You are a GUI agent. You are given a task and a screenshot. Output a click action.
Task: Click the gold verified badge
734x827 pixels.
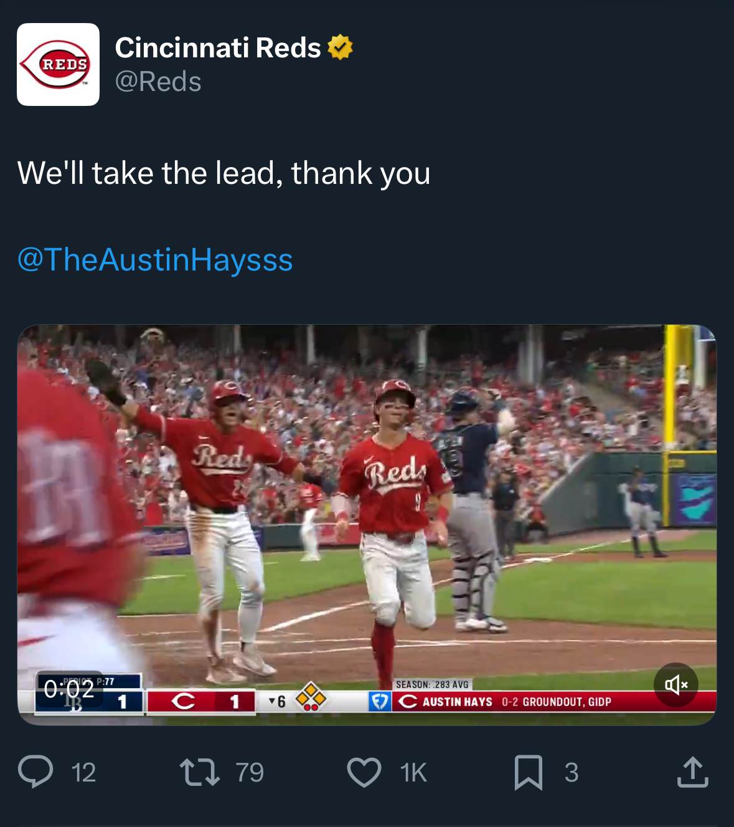(x=340, y=47)
